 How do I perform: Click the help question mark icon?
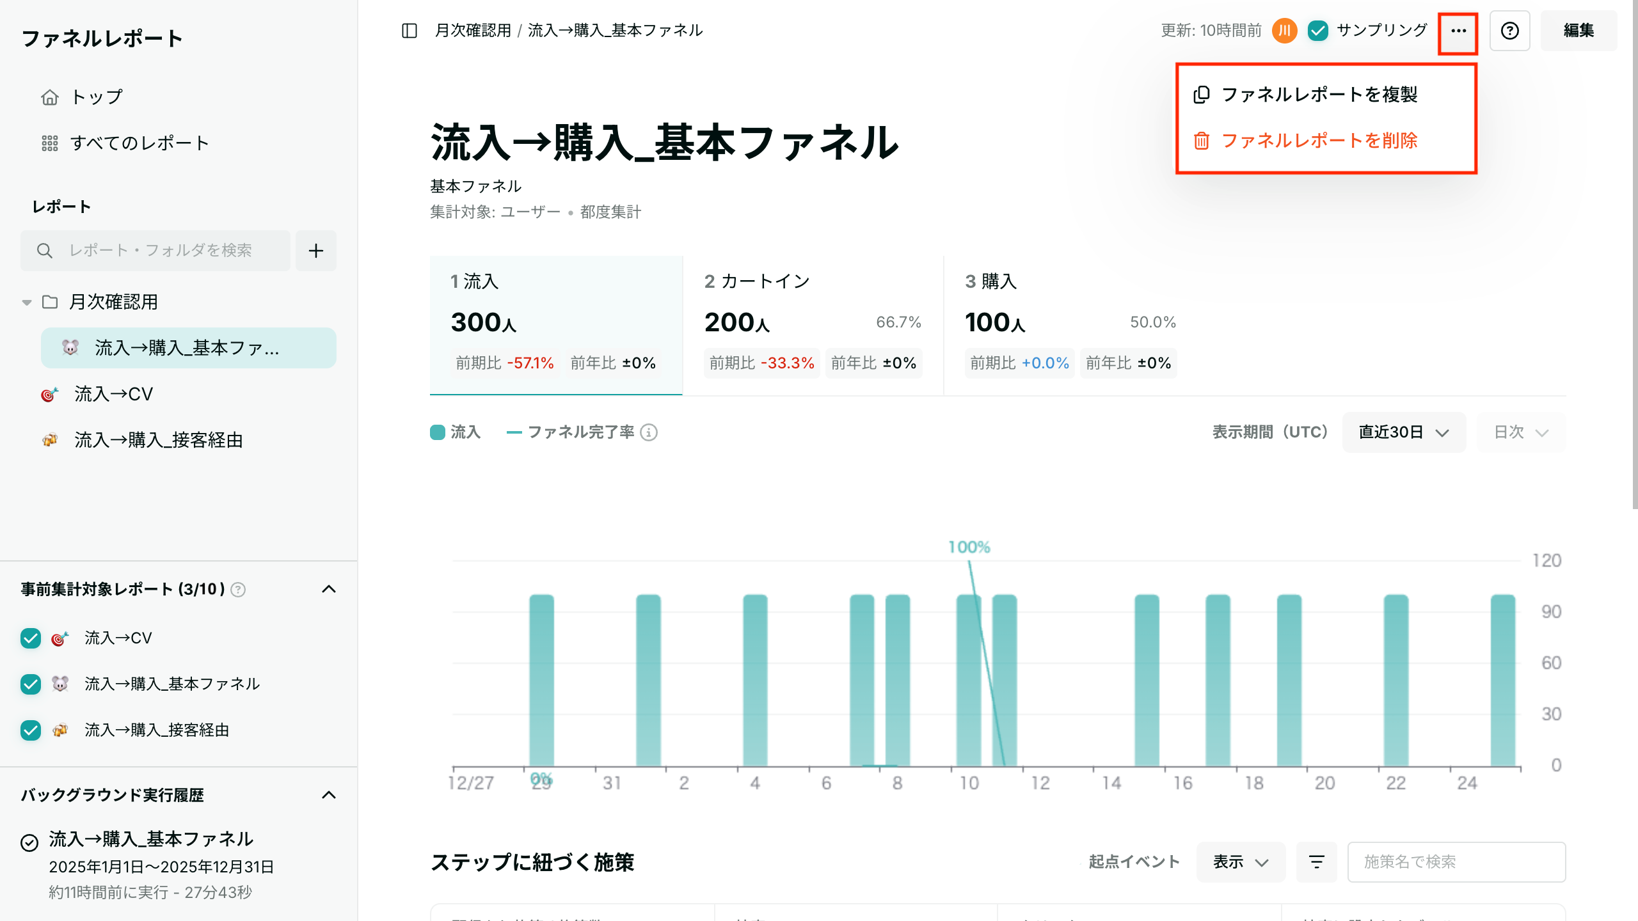point(1509,31)
